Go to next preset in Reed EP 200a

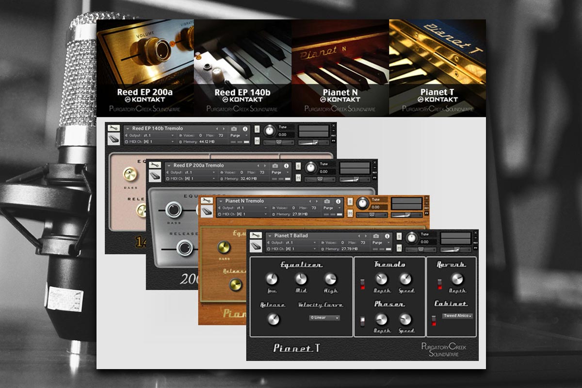click(x=264, y=165)
